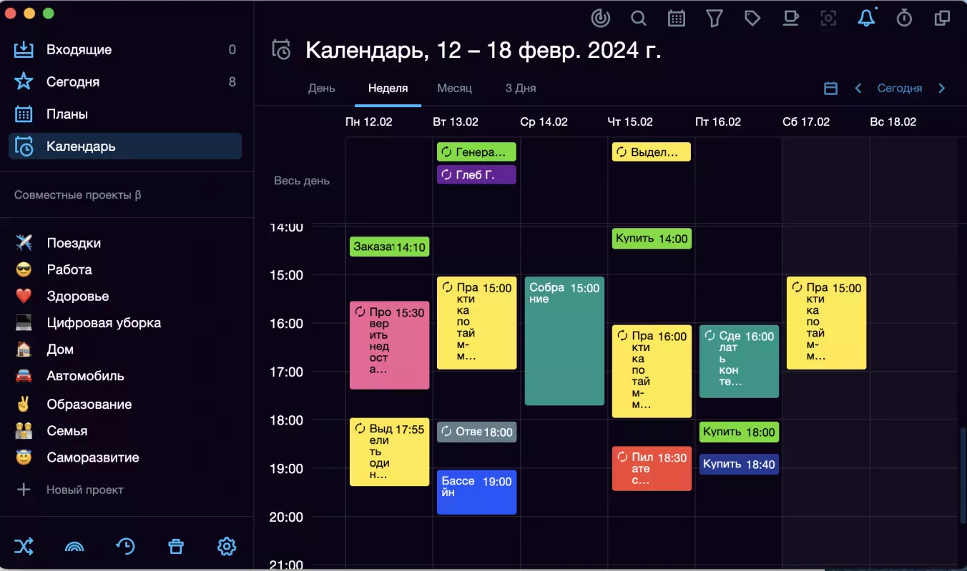Open Saturday's Практика 15:00 event

coord(826,323)
